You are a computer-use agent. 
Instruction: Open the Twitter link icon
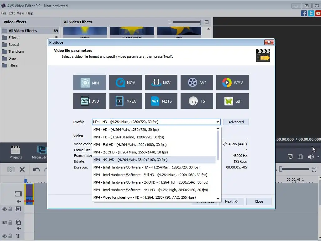tap(311, 13)
